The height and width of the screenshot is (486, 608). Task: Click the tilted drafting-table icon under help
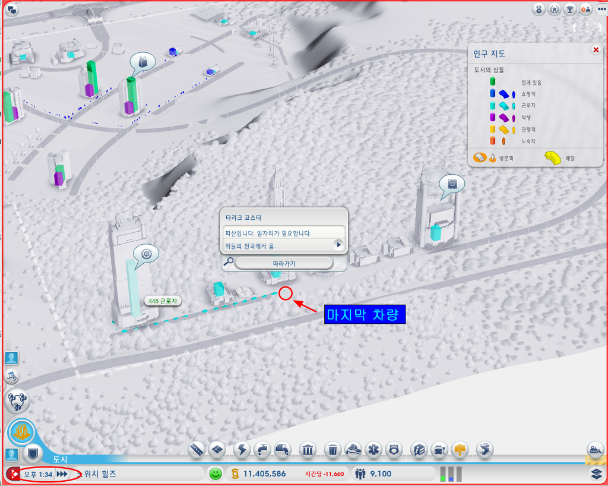coord(12,376)
